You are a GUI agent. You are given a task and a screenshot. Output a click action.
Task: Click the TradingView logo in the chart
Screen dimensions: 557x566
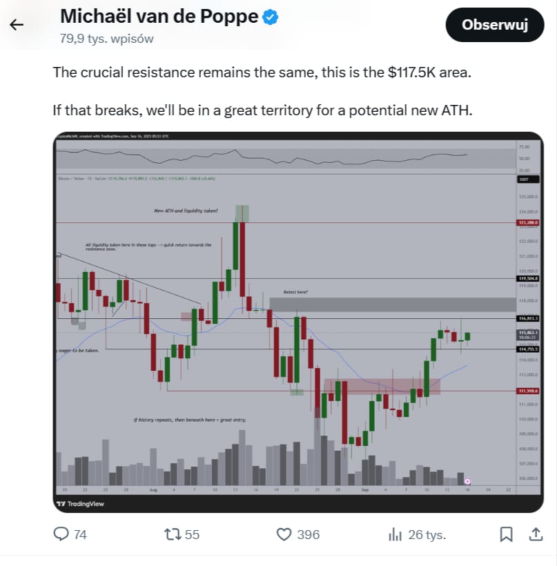tap(81, 504)
